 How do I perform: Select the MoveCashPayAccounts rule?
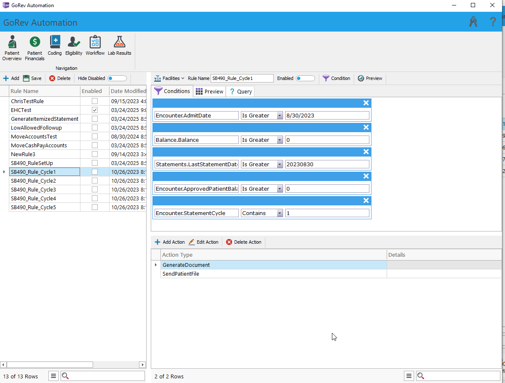[x=45, y=146]
